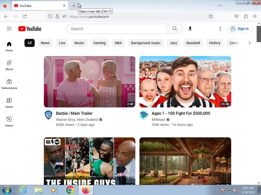Select the Gaming category chip
The height and width of the screenshot is (195, 261).
click(99, 43)
